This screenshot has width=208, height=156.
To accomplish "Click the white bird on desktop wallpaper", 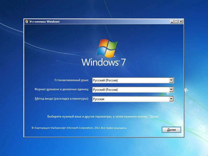I will click(186, 90).
